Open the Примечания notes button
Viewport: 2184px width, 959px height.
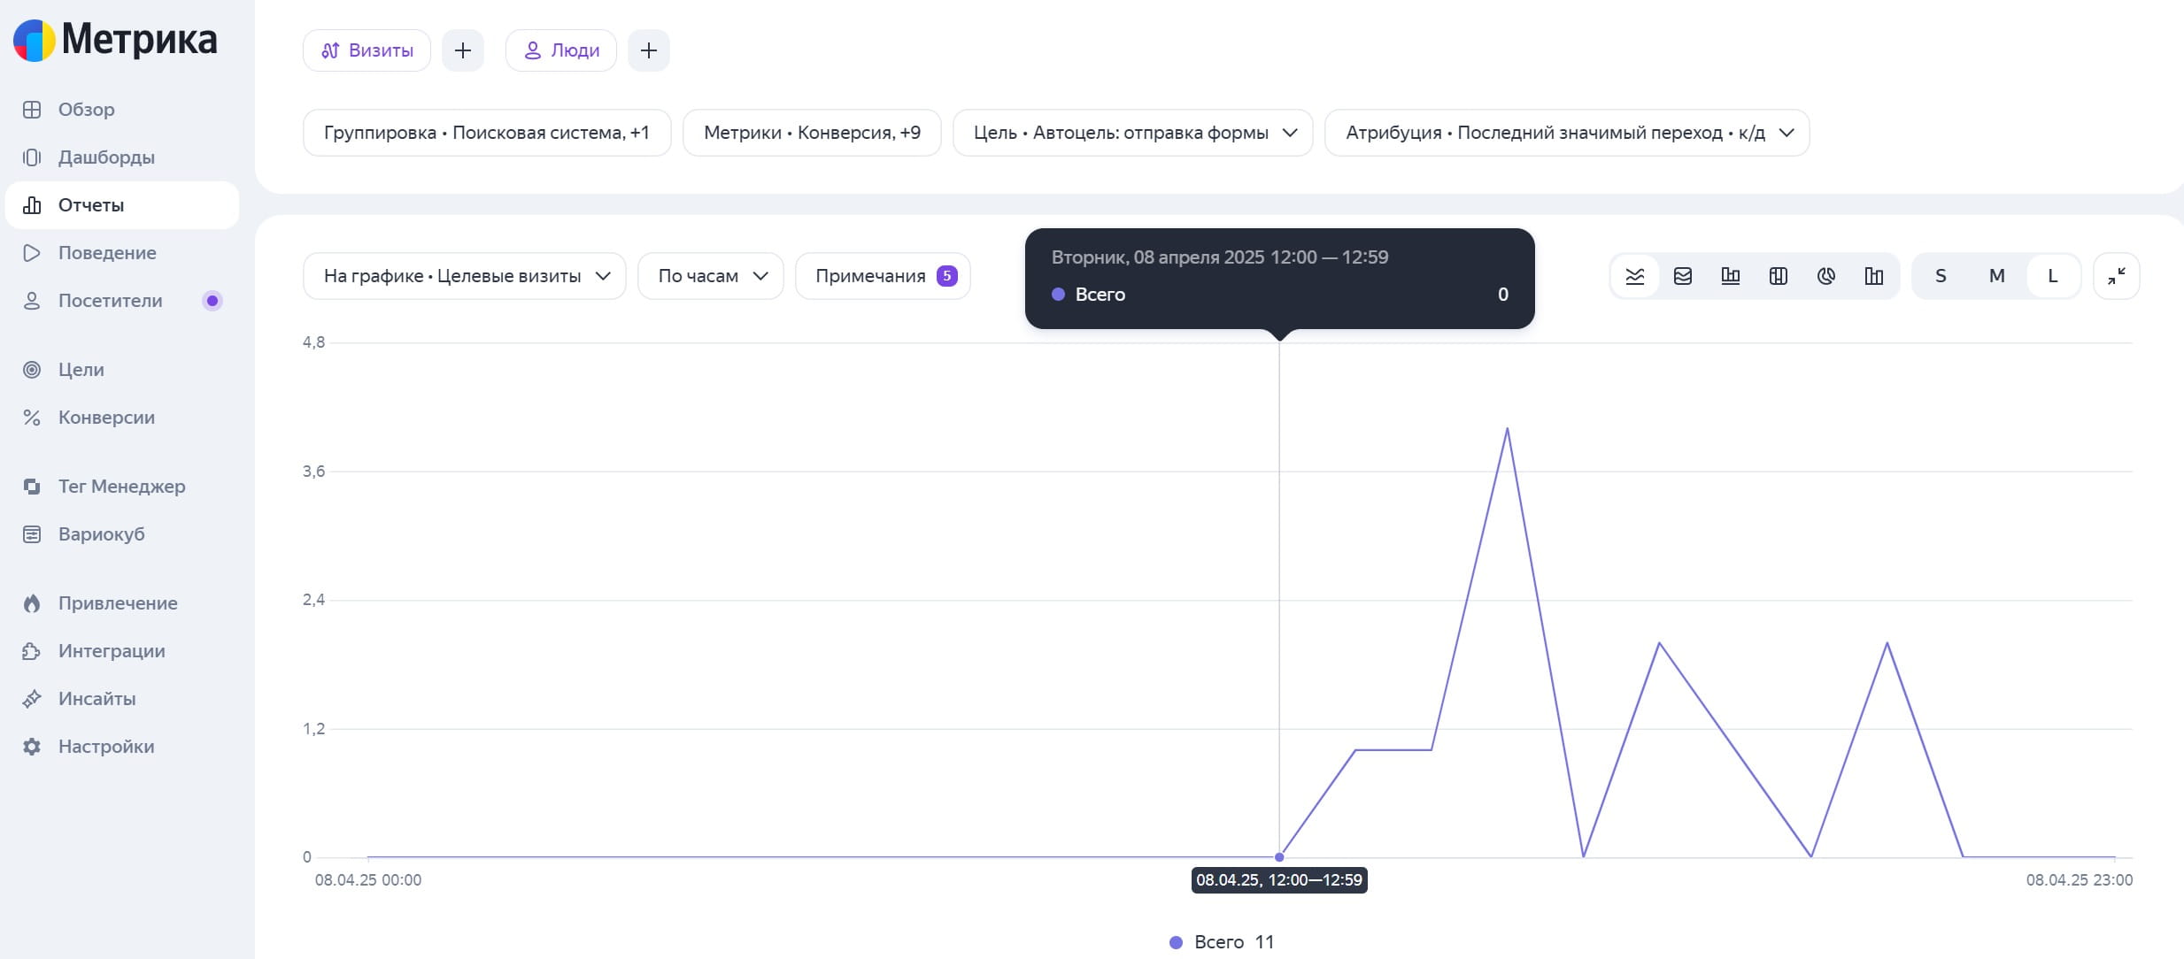pyautogui.click(x=884, y=276)
